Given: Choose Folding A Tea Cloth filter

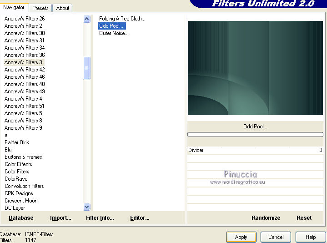Looking at the screenshot, I should click(122, 19).
